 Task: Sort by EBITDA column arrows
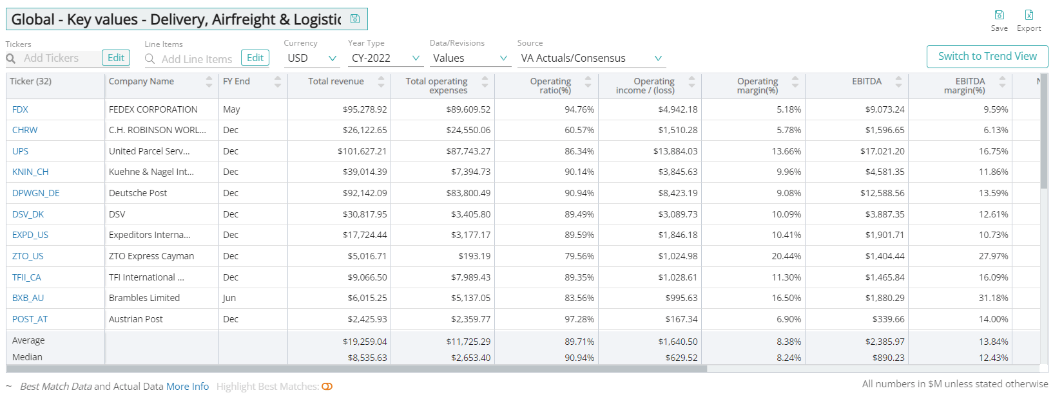[898, 82]
